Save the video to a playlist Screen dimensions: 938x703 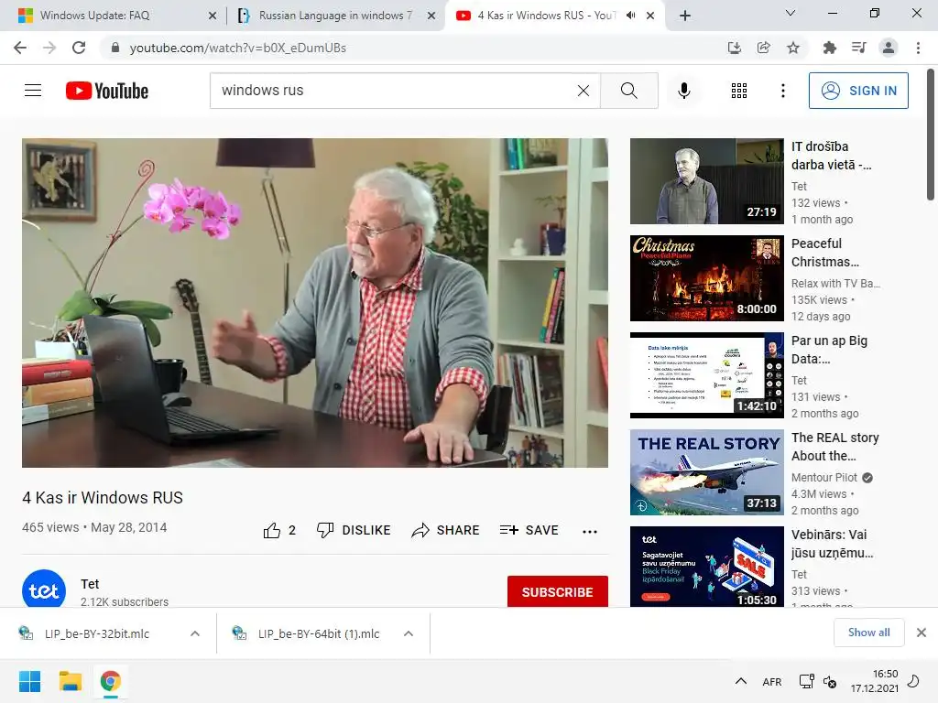(529, 530)
